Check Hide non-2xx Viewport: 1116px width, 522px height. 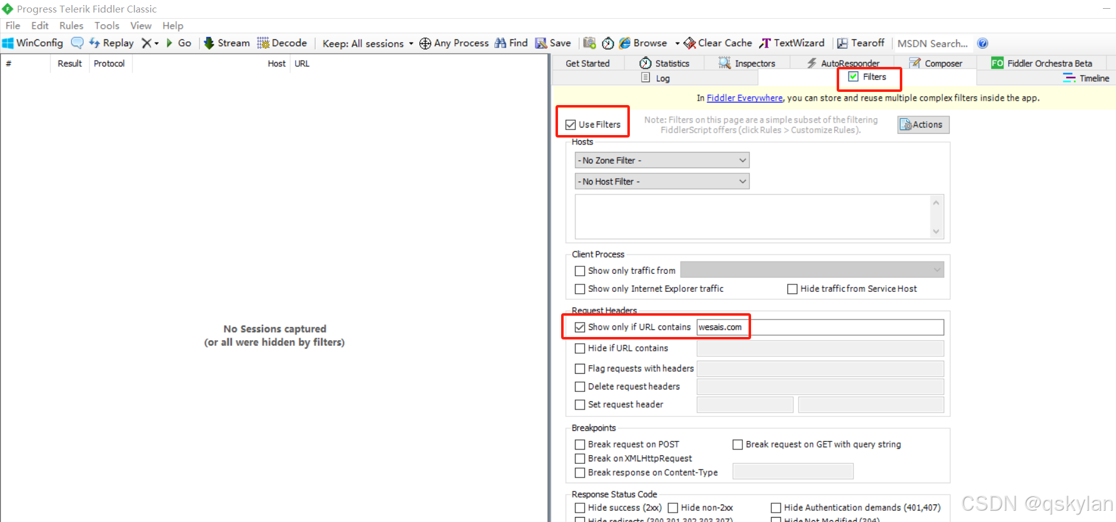tap(673, 508)
